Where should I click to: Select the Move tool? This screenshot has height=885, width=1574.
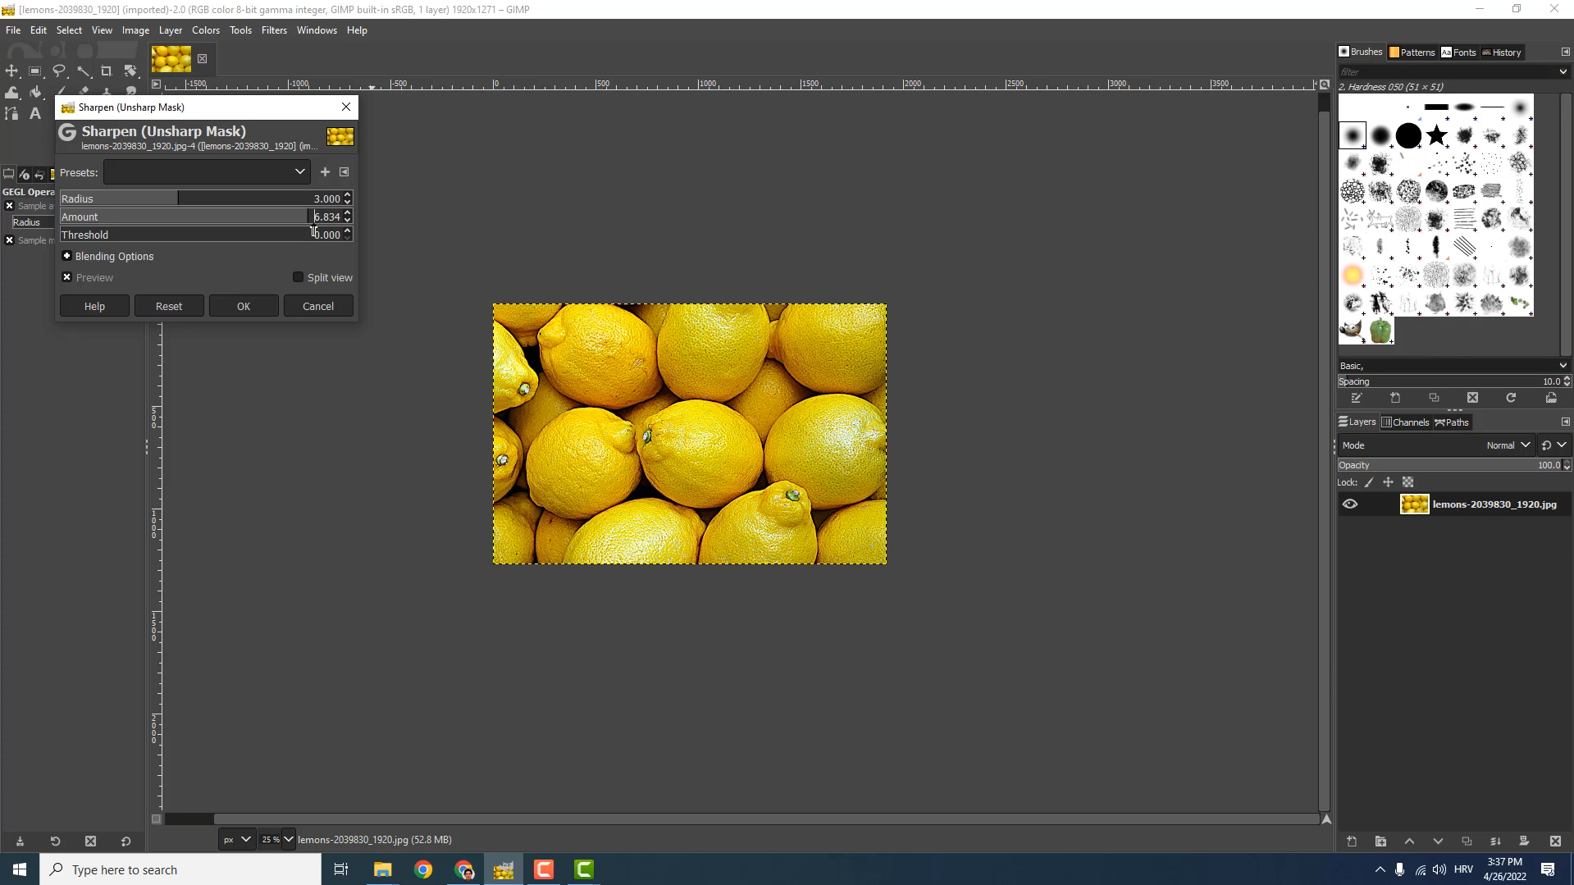click(11, 71)
